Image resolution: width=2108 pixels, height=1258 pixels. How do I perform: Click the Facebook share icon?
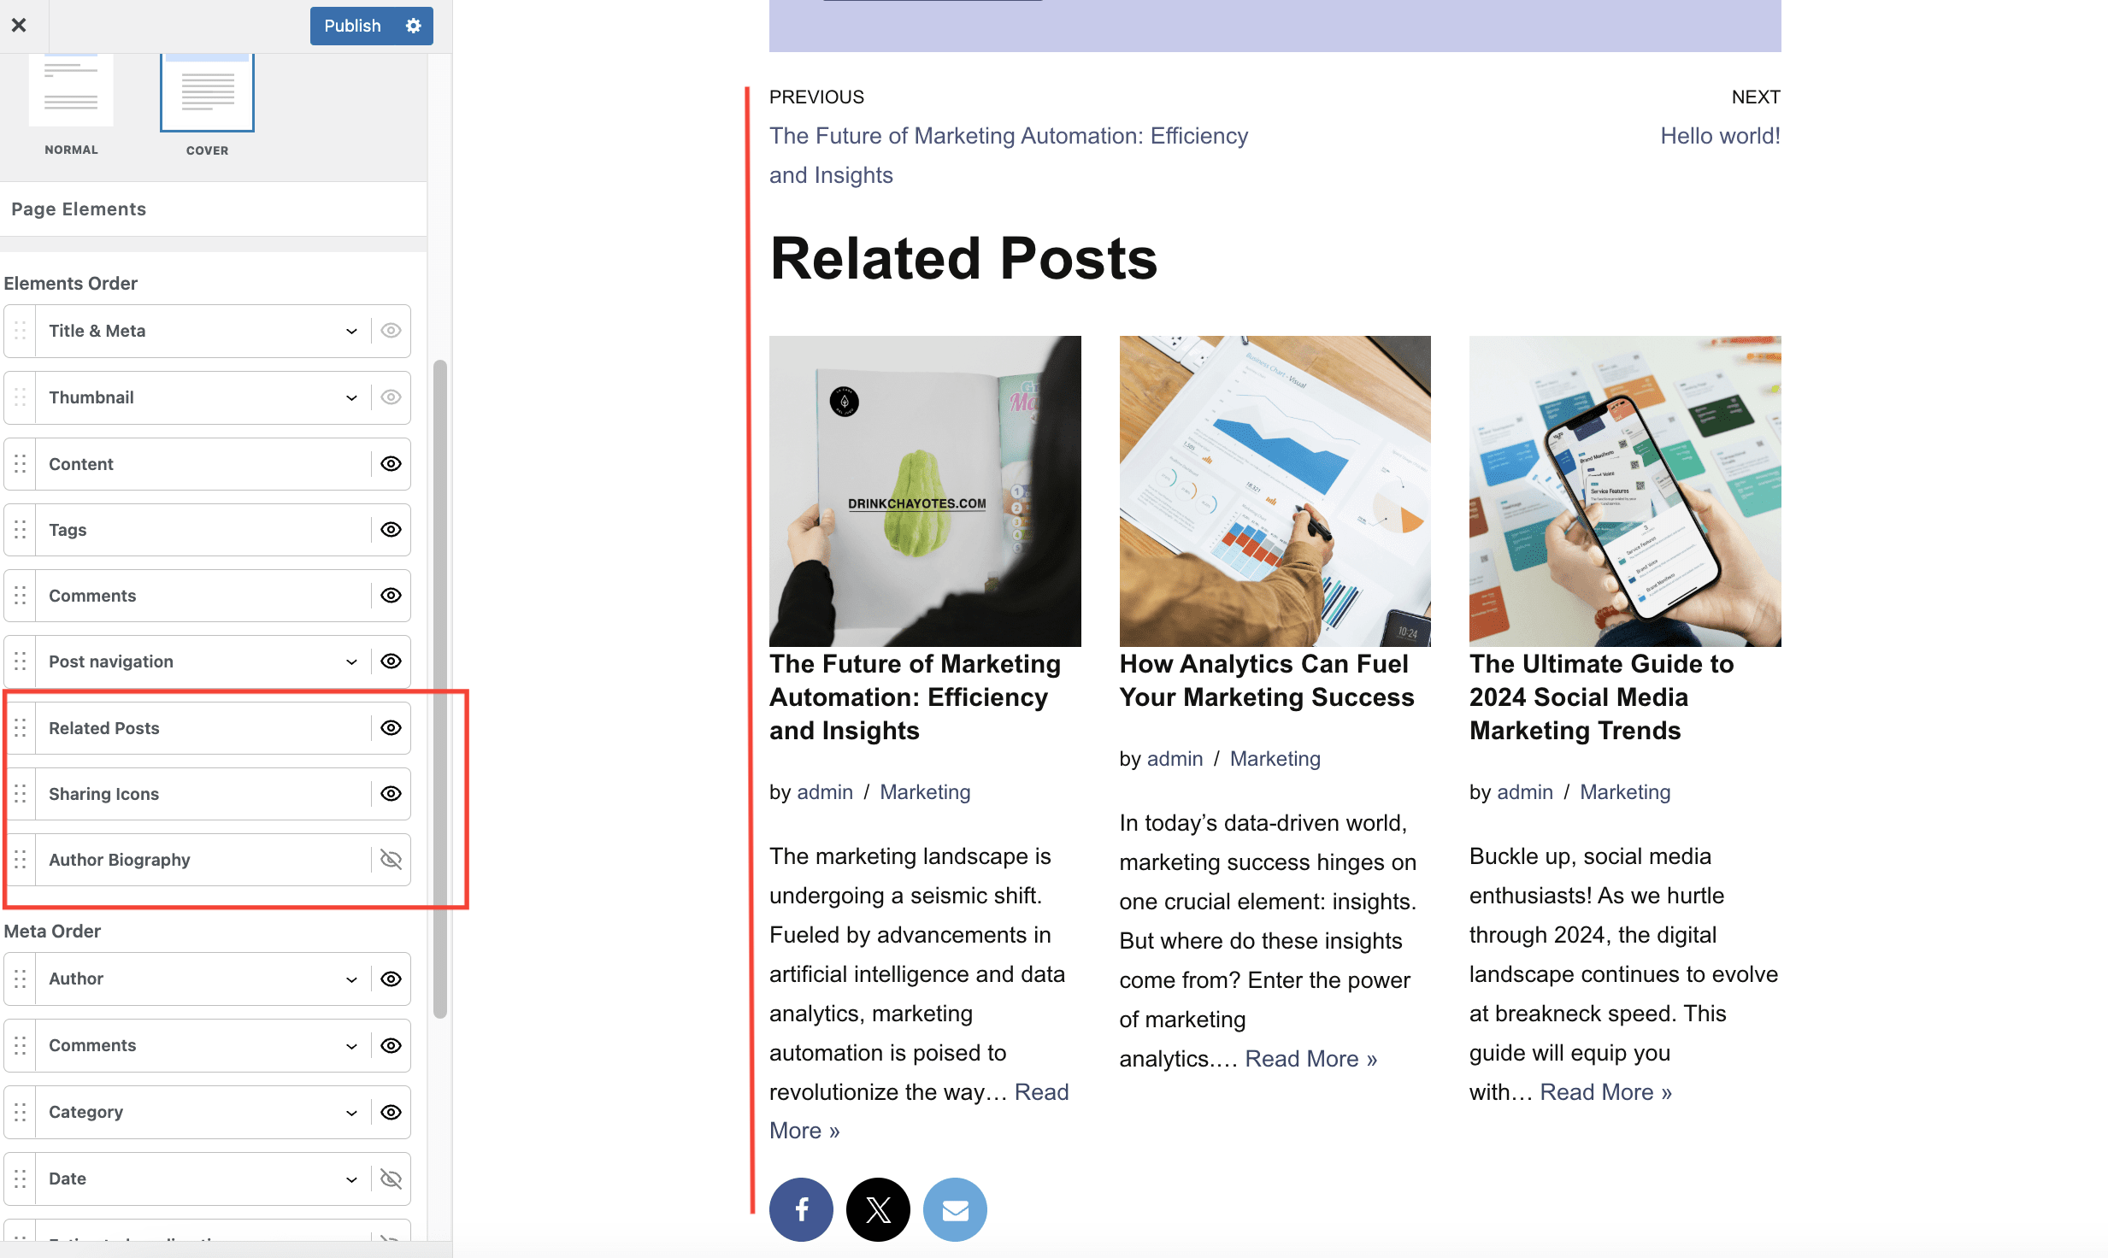pyautogui.click(x=801, y=1209)
